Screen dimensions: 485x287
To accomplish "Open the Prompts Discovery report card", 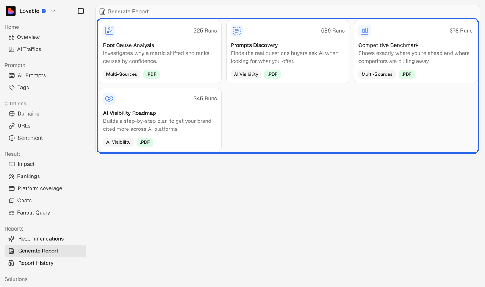I will point(288,52).
